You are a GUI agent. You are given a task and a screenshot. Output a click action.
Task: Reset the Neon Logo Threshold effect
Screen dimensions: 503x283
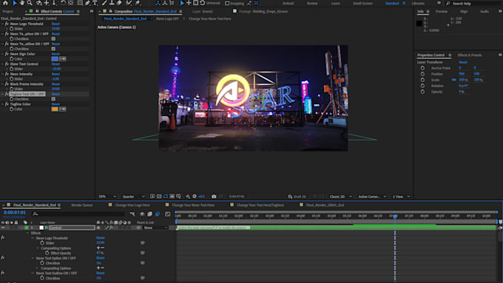55,24
